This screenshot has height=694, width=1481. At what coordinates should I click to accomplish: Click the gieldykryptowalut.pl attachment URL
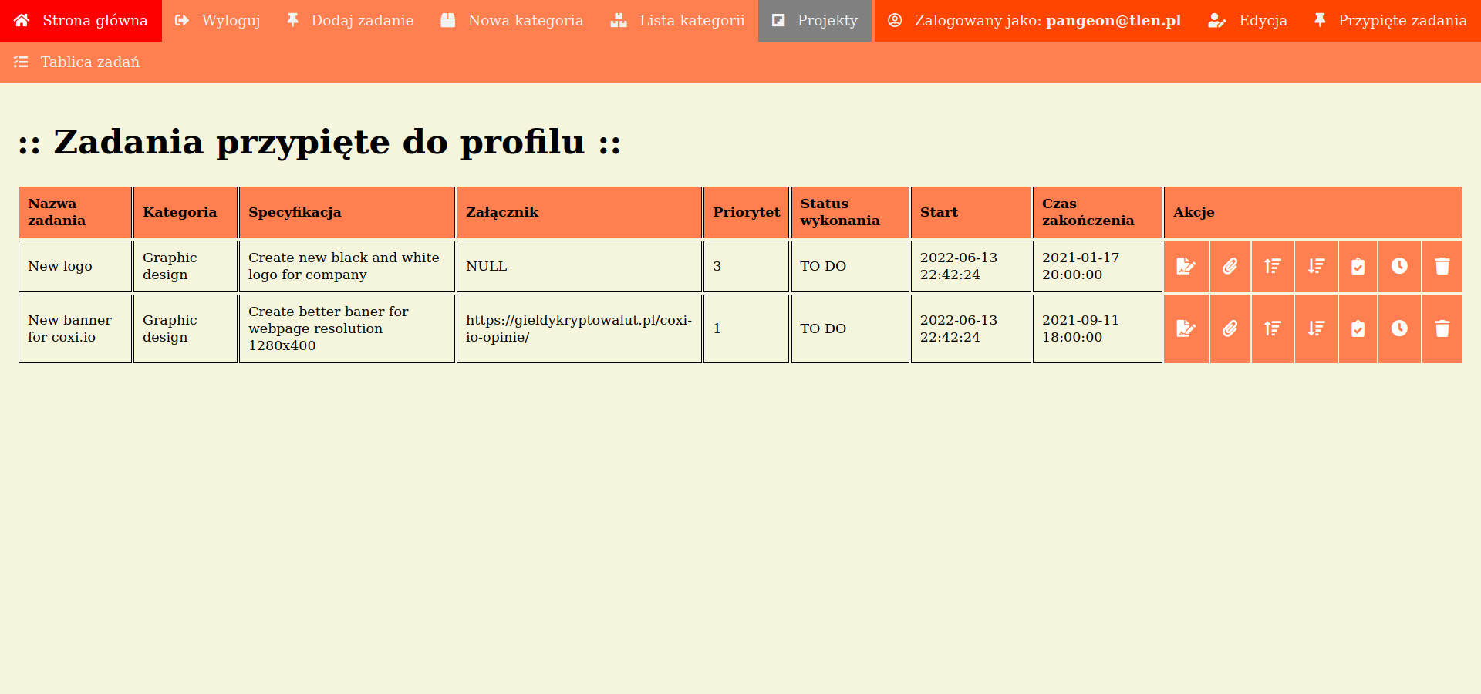click(579, 328)
